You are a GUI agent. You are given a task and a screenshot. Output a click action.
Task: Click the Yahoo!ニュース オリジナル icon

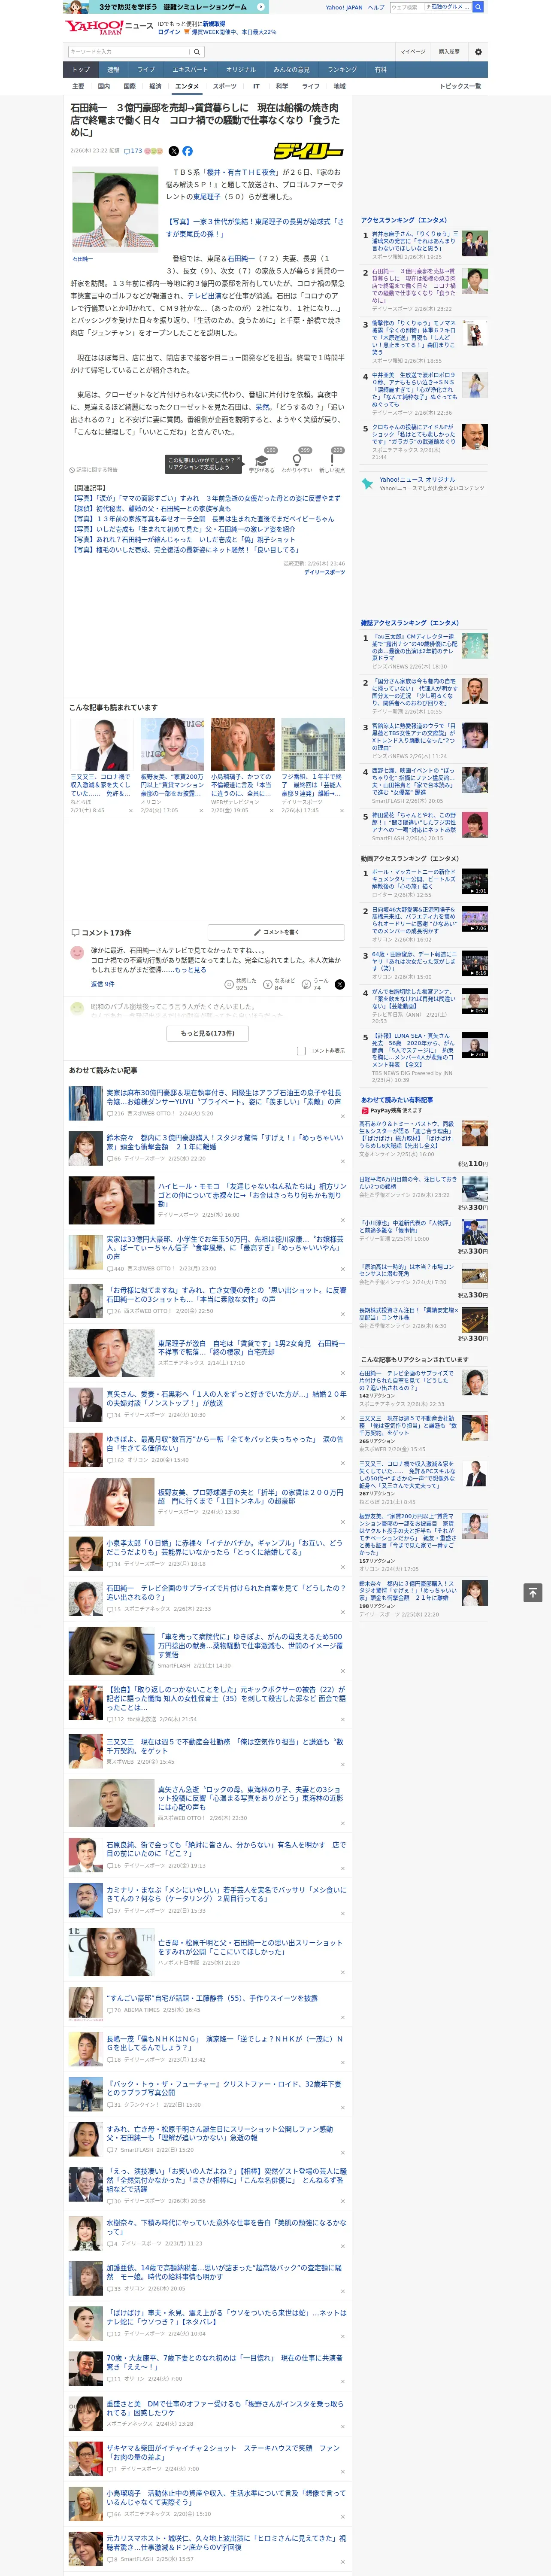pyautogui.click(x=368, y=484)
